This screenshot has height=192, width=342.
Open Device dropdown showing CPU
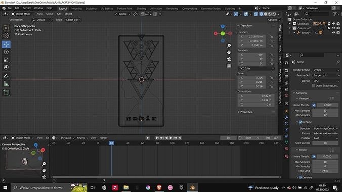point(326,81)
